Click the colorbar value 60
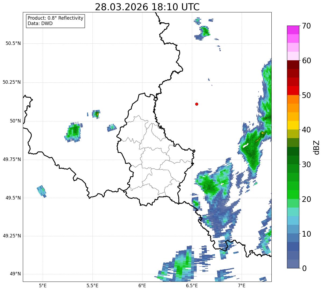The width and height of the screenshot is (323, 291). pyautogui.click(x=306, y=61)
